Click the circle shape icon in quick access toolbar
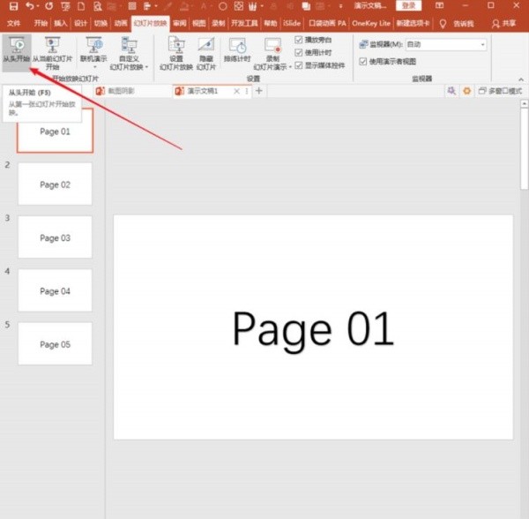This screenshot has width=529, height=519. (223, 6)
